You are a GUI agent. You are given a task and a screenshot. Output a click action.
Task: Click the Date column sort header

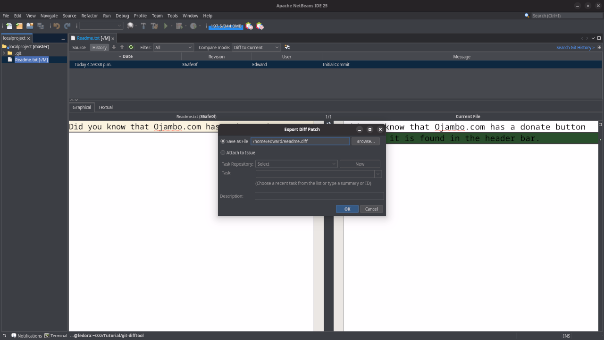coord(125,57)
